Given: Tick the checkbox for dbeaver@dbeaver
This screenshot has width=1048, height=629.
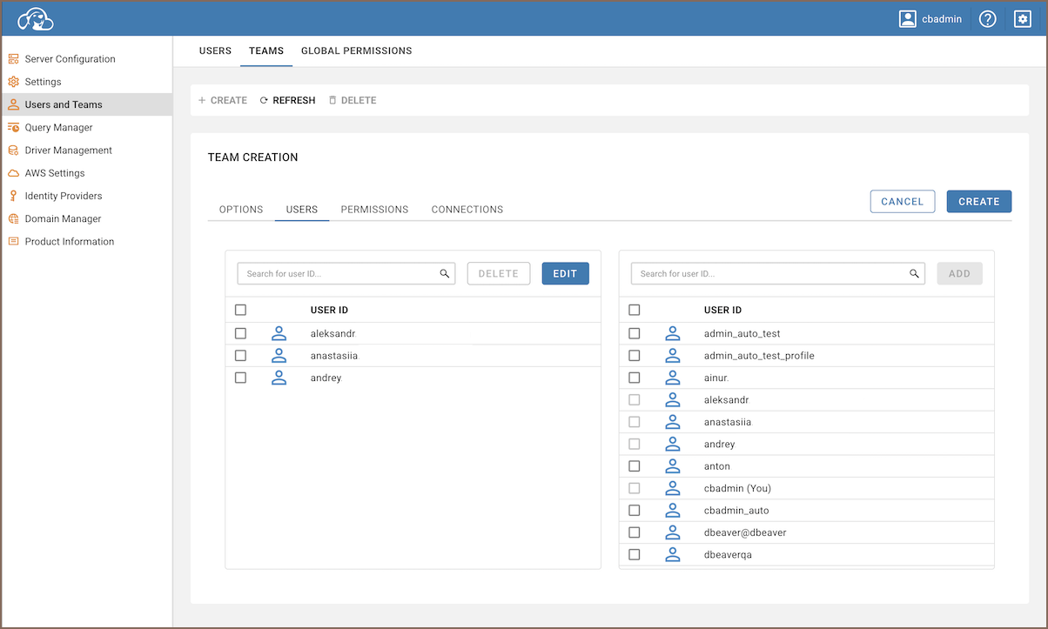Looking at the screenshot, I should click(635, 532).
